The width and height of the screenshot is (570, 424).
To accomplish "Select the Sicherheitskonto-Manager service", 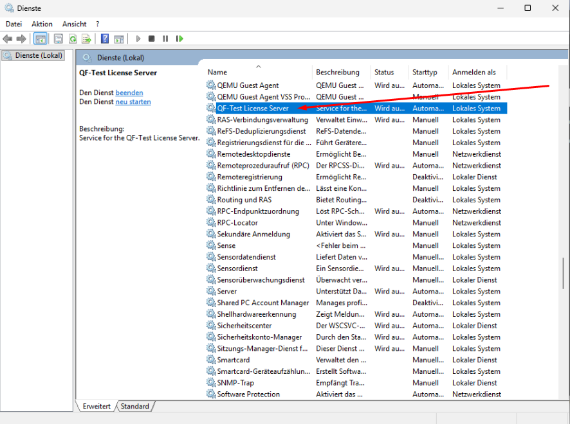I will point(259,337).
